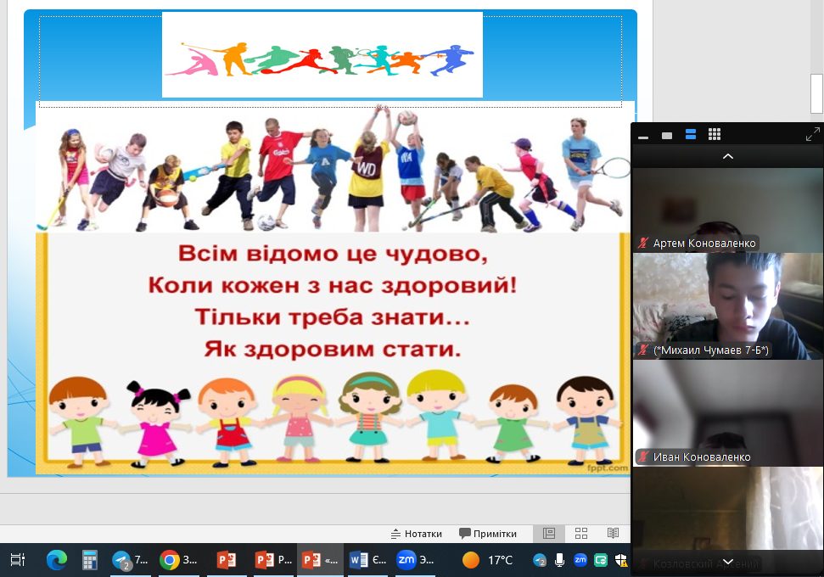The image size is (824, 577).
Task: Open the Word document from the taskbar
Action: click(367, 560)
